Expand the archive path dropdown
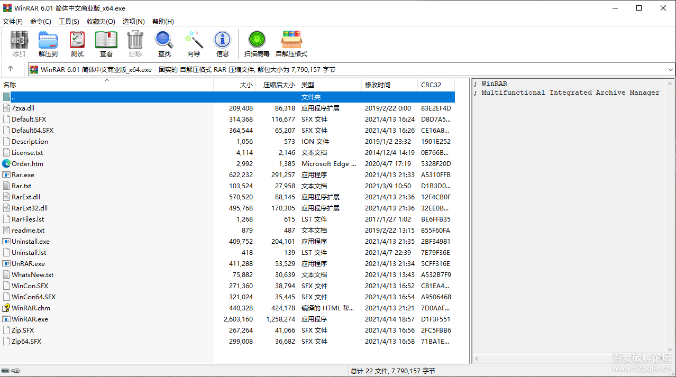 pos(671,70)
